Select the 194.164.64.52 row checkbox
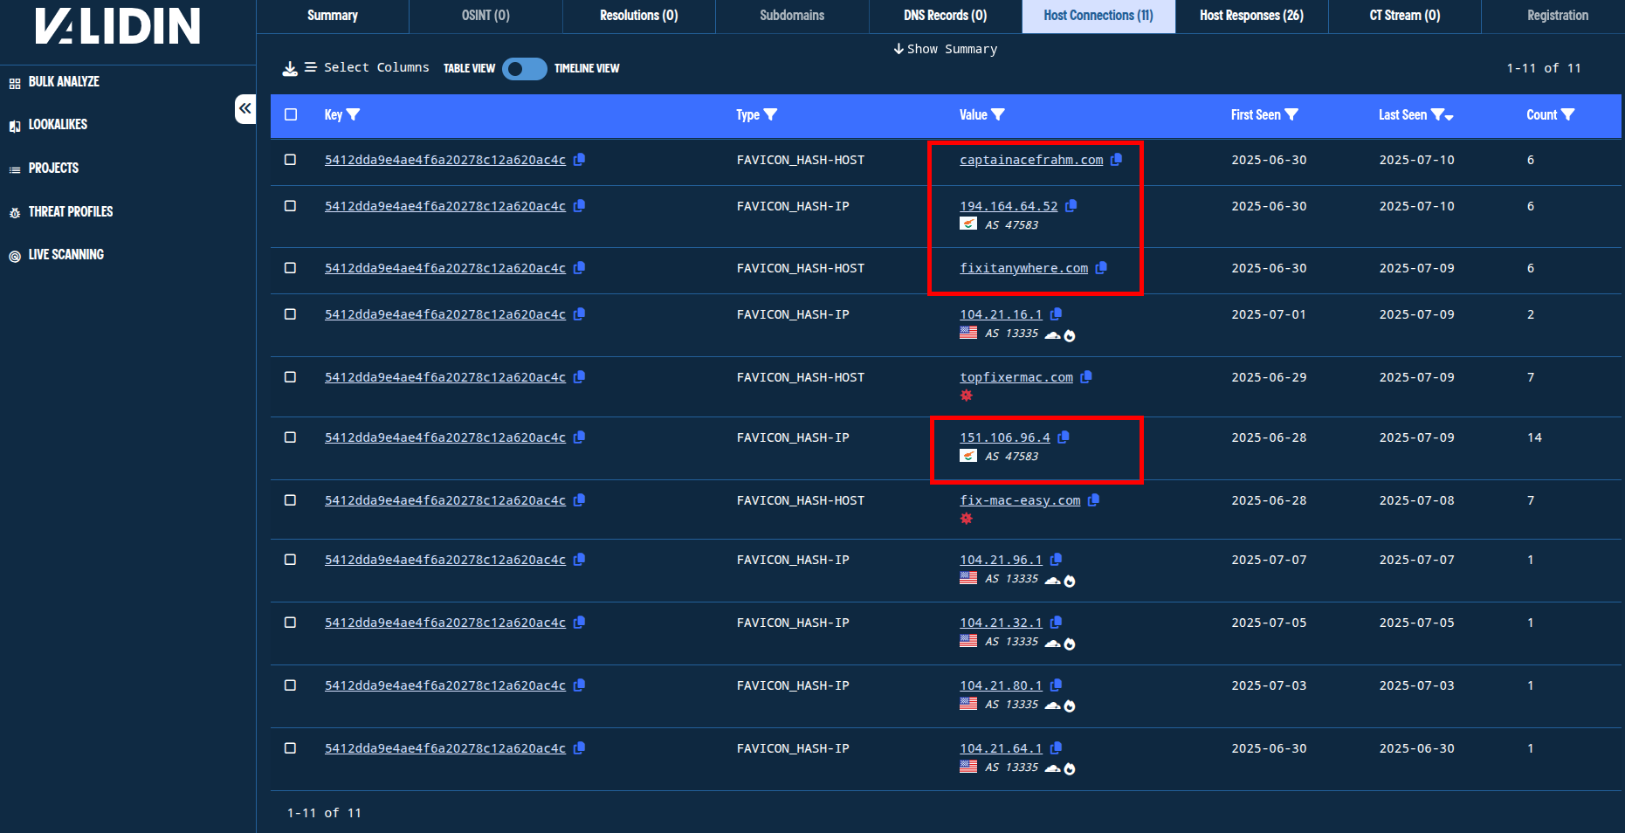The image size is (1625, 833). [291, 206]
